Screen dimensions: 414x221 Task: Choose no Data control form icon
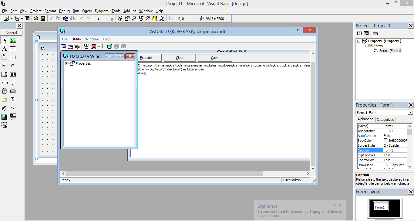[94, 46]
